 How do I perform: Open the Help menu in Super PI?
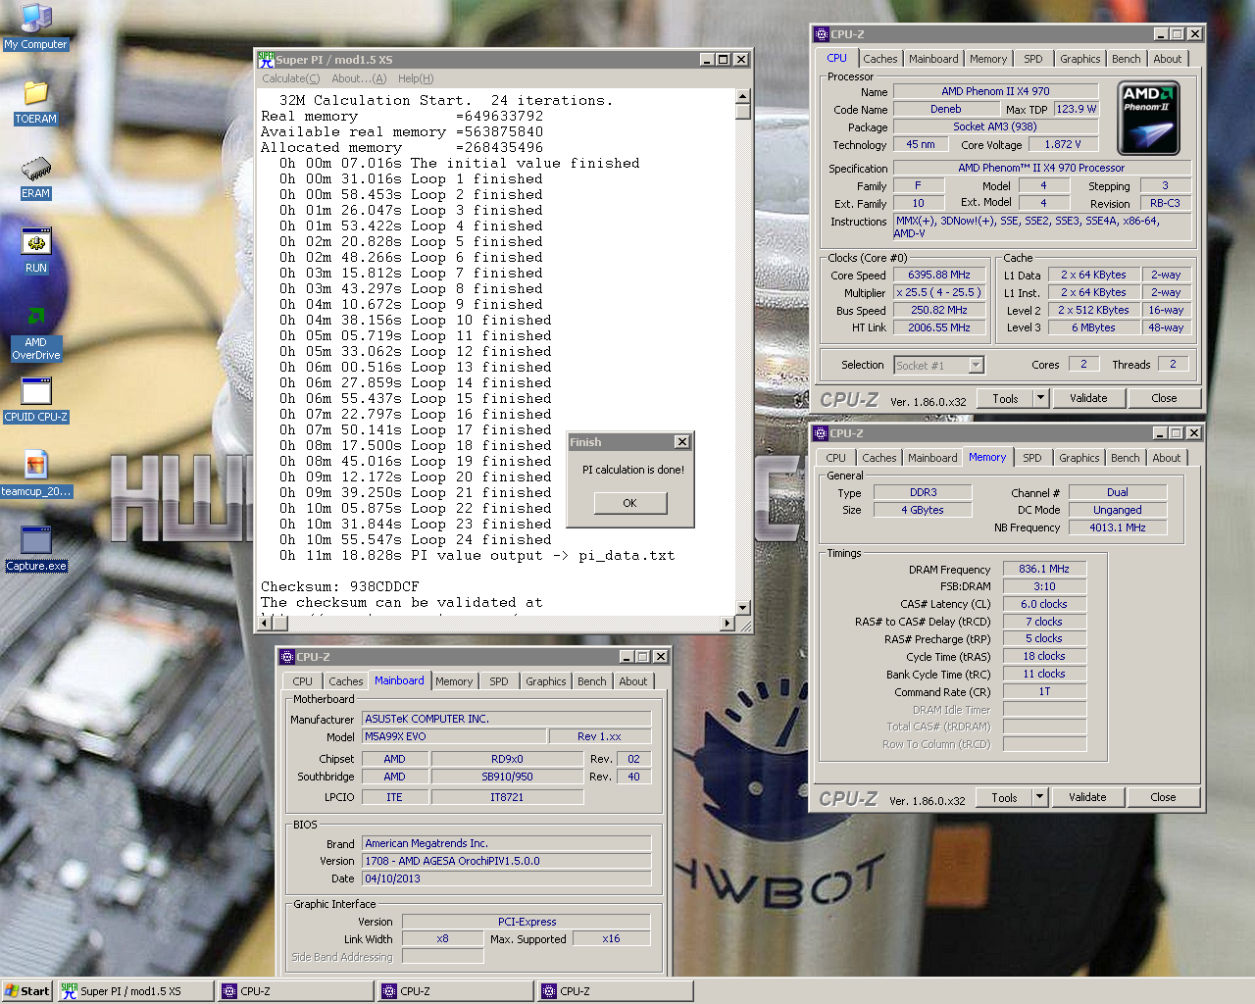[x=416, y=78]
